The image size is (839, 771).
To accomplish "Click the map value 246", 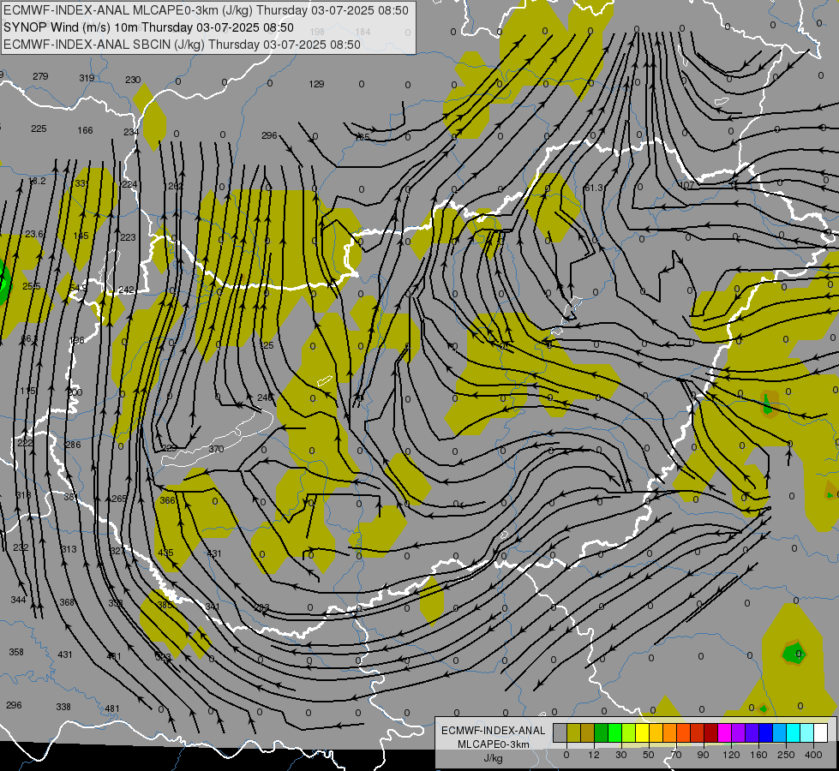I will (265, 397).
